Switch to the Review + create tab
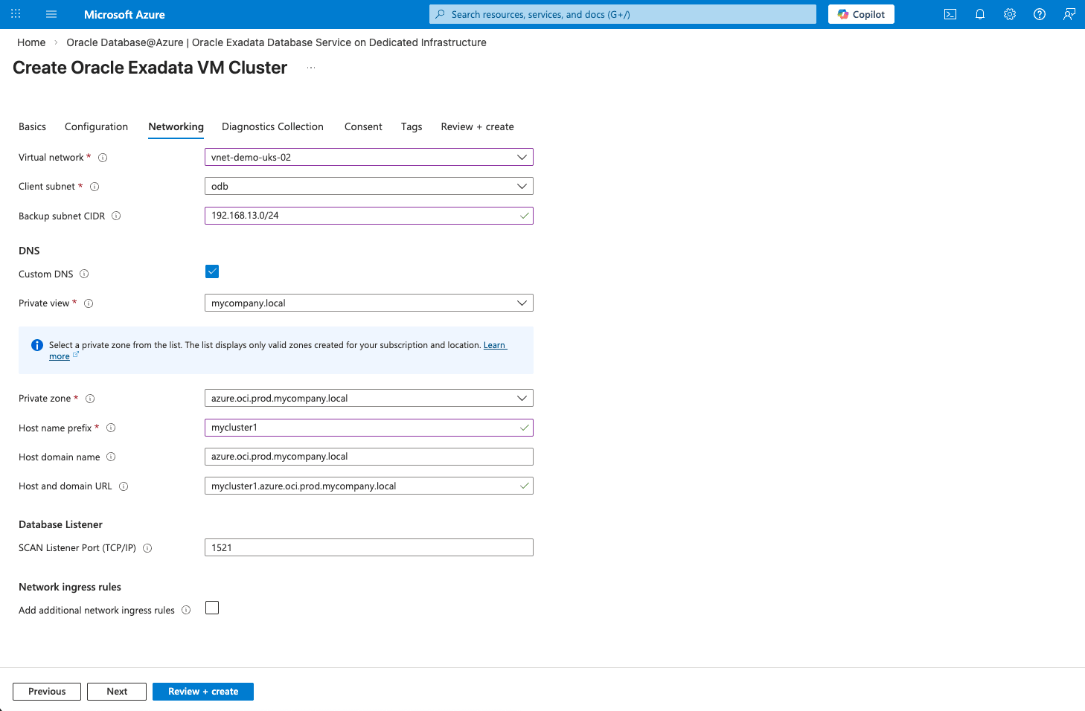Screen dimensions: 1085x711 477,126
